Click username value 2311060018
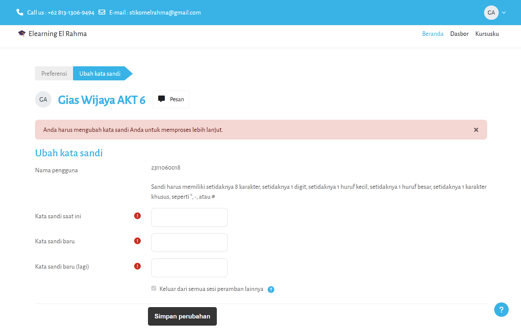This screenshot has height=330, width=521. tap(165, 168)
